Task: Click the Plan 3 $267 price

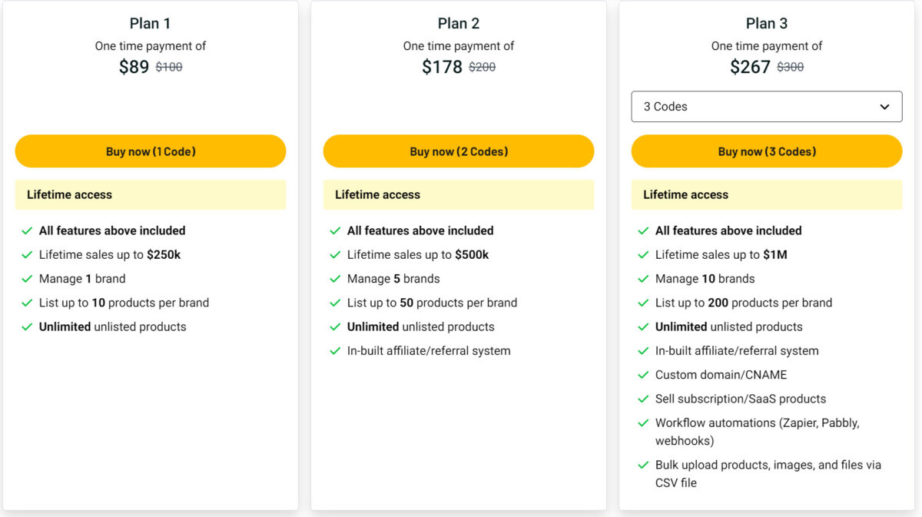Action: [x=750, y=67]
